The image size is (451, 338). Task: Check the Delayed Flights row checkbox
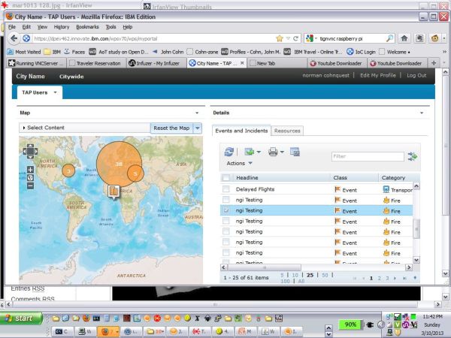pyautogui.click(x=225, y=190)
